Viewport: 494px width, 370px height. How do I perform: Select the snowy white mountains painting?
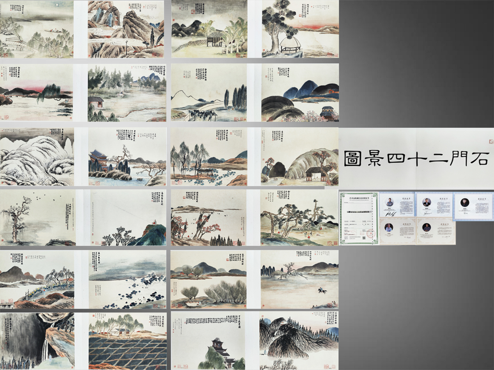[x=37, y=157]
